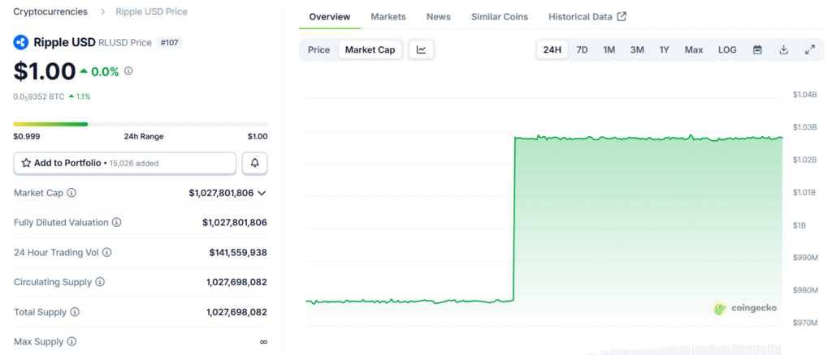The height and width of the screenshot is (355, 832).
Task: Set chart range to Max
Action: [x=694, y=49]
